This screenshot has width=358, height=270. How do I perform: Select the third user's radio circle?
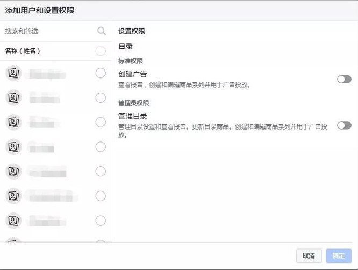[101, 122]
